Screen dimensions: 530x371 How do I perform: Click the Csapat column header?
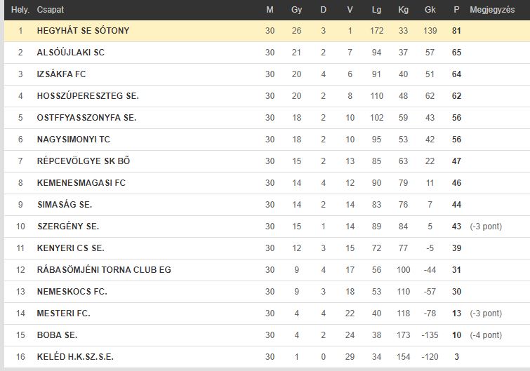51,10
